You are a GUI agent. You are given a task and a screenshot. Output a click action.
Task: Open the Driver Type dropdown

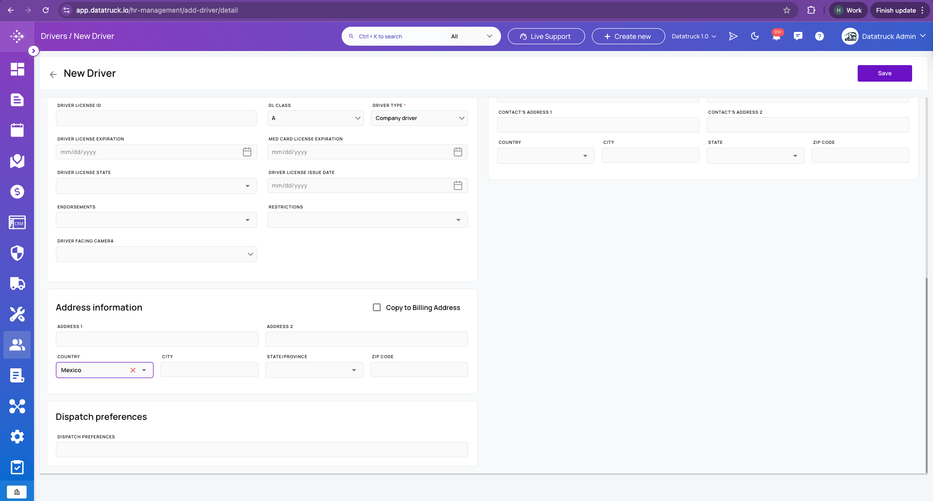(419, 118)
